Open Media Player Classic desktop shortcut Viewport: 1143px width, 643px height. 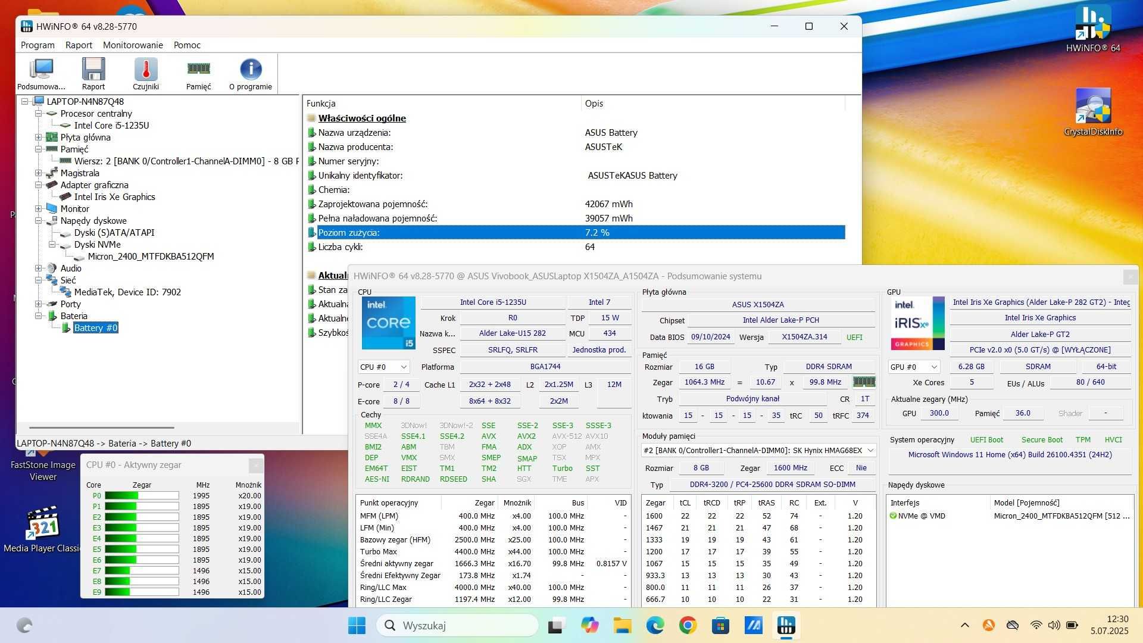(x=43, y=530)
